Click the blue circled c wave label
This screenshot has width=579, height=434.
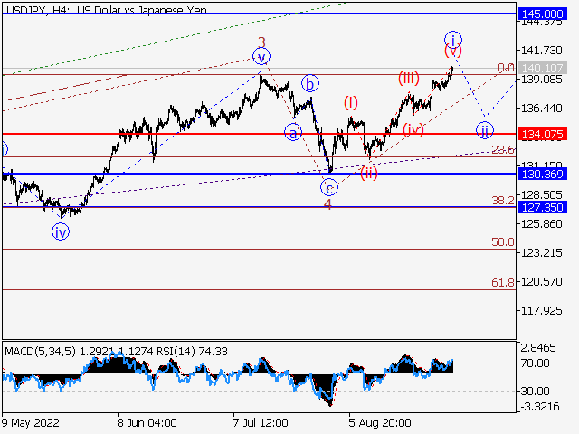329,188
